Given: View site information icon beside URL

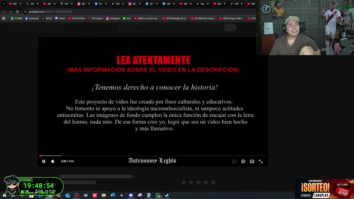Looking at the screenshot, I should (25, 12).
